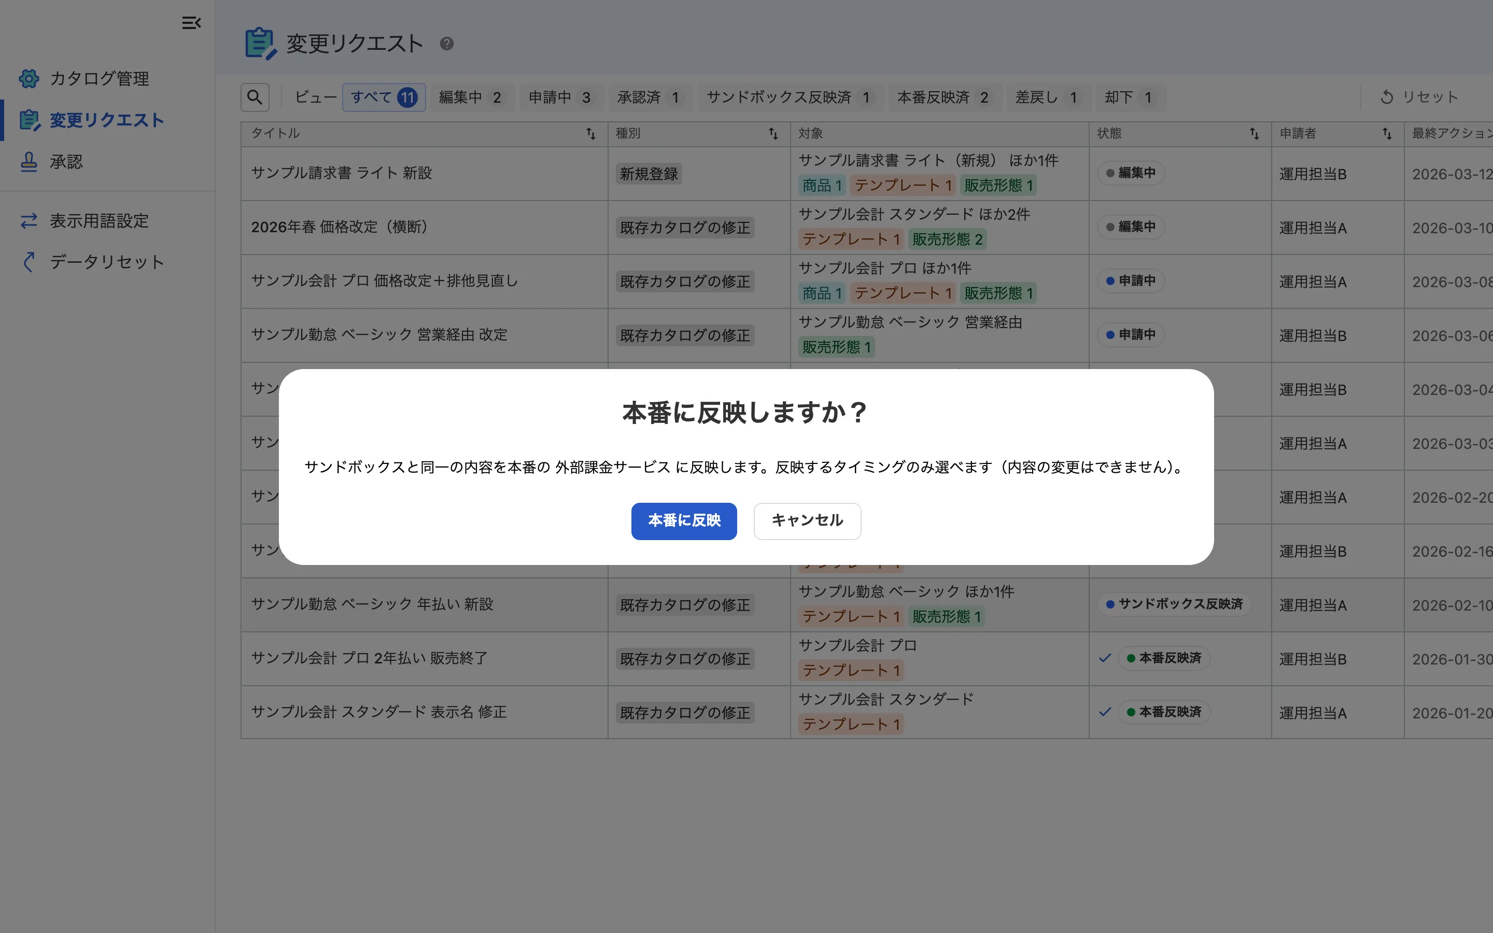Click row サンプル会計 プロ 価格改定＋排他見直し
The height and width of the screenshot is (933, 1493).
[x=384, y=281]
